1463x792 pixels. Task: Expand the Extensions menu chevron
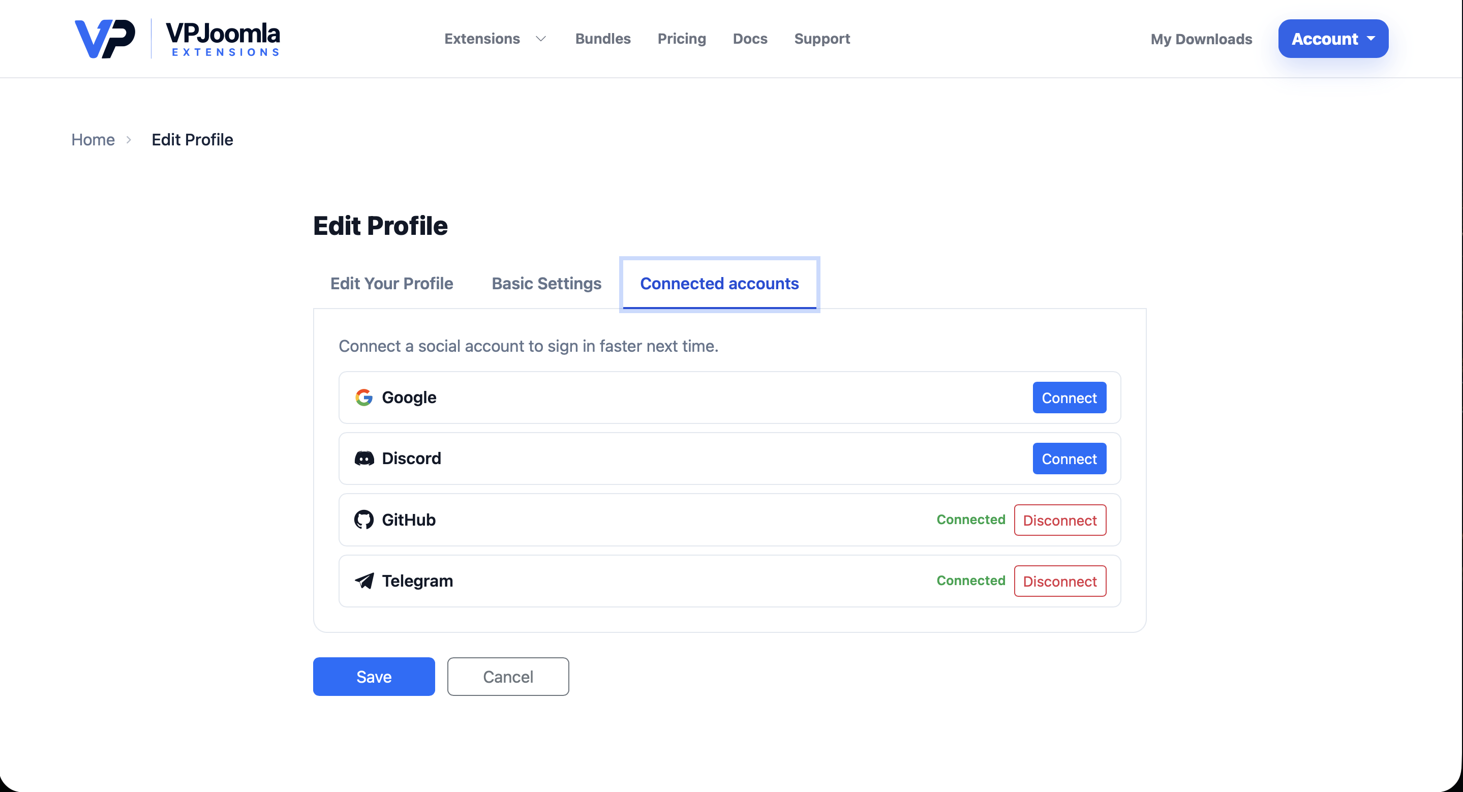pyautogui.click(x=541, y=39)
